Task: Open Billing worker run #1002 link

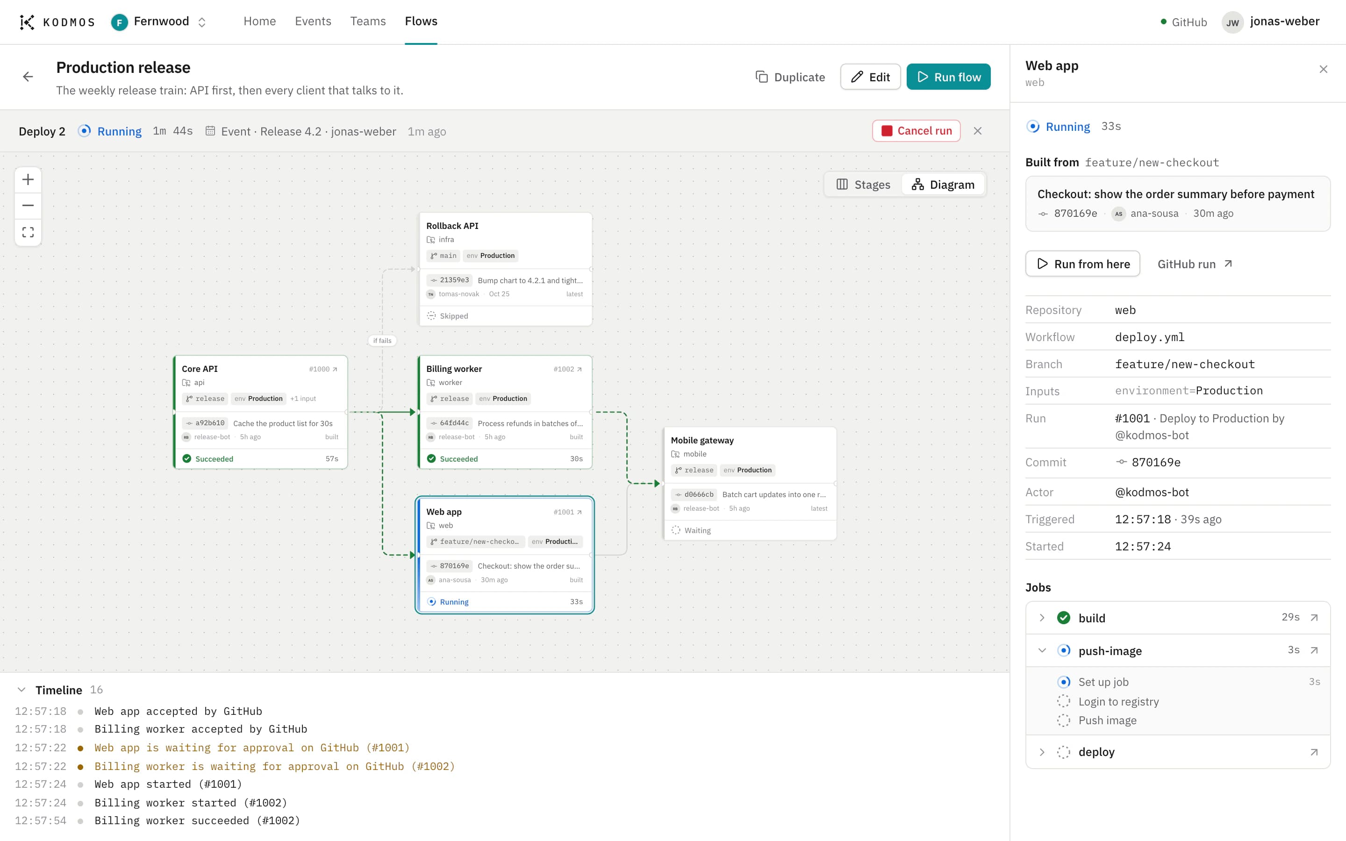Action: click(568, 369)
